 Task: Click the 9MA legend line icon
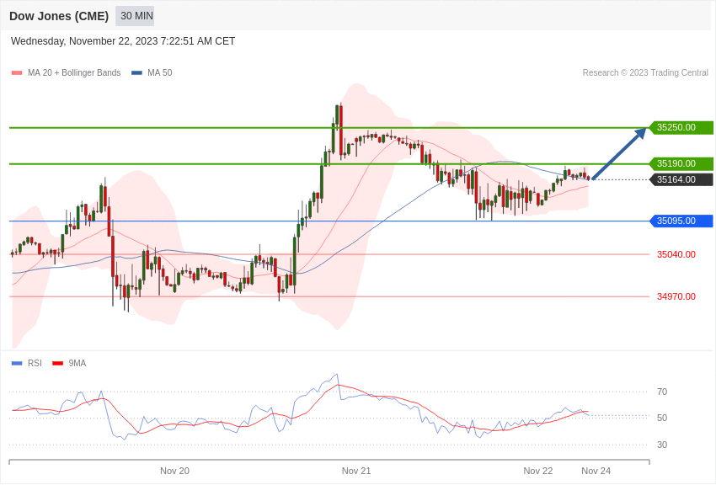[56, 363]
